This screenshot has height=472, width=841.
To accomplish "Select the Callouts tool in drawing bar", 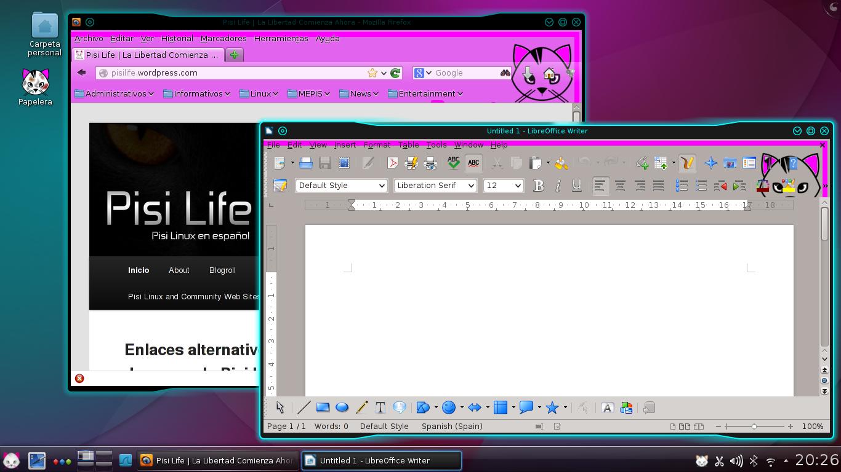I will point(400,407).
